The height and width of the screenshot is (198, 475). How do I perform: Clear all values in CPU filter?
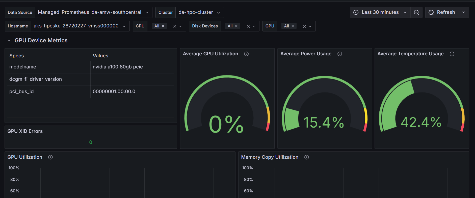coord(175,26)
